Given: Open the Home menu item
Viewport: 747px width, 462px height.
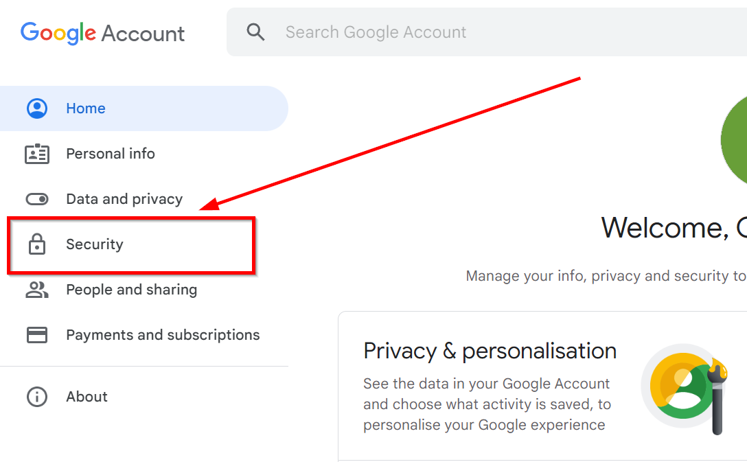Looking at the screenshot, I should point(86,108).
